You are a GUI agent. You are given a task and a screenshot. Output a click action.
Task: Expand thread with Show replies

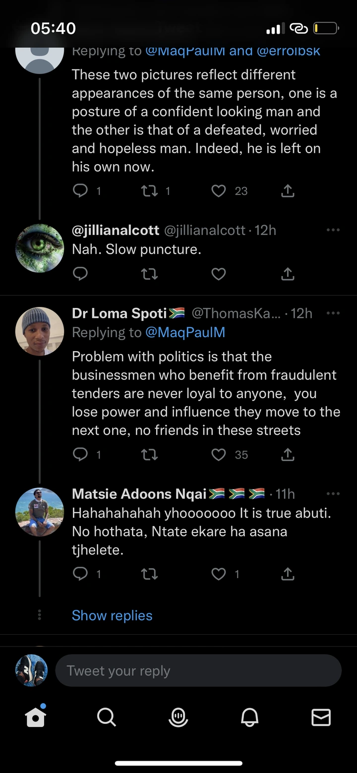(112, 615)
